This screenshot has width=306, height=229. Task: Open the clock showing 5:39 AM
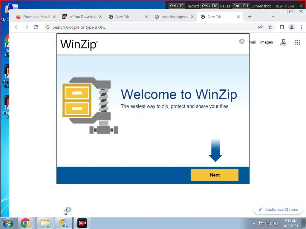(x=291, y=223)
